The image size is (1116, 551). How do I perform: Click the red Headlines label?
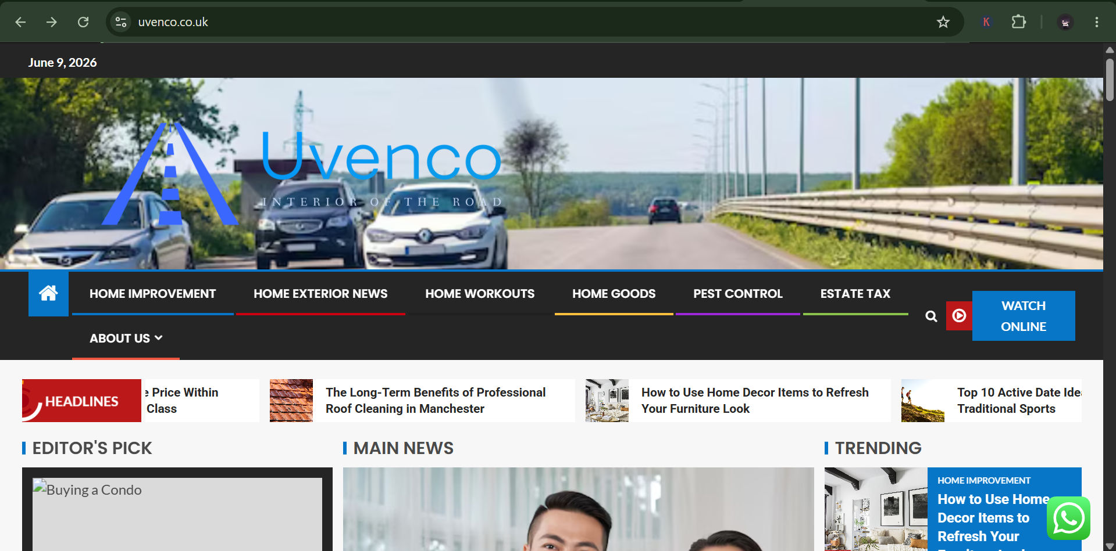[81, 401]
